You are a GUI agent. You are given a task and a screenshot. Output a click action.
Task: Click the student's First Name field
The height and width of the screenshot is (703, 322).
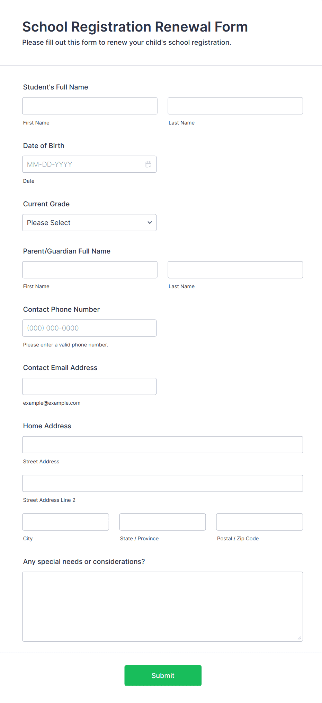[x=89, y=106]
